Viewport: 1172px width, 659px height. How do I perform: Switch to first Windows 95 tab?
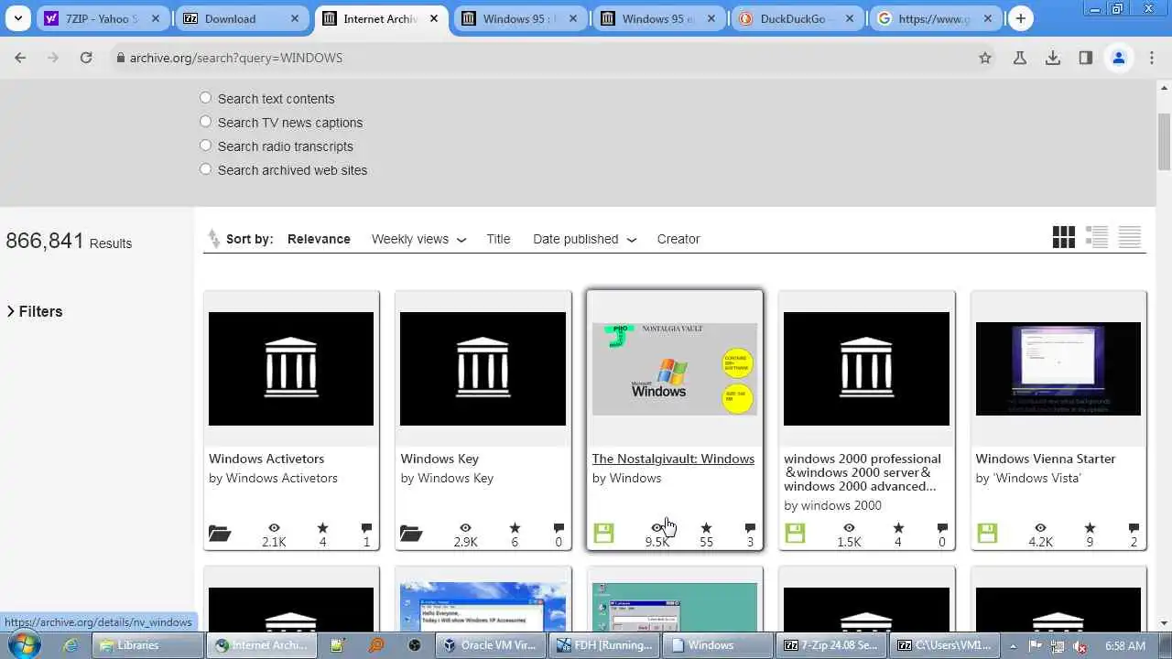pos(519,18)
